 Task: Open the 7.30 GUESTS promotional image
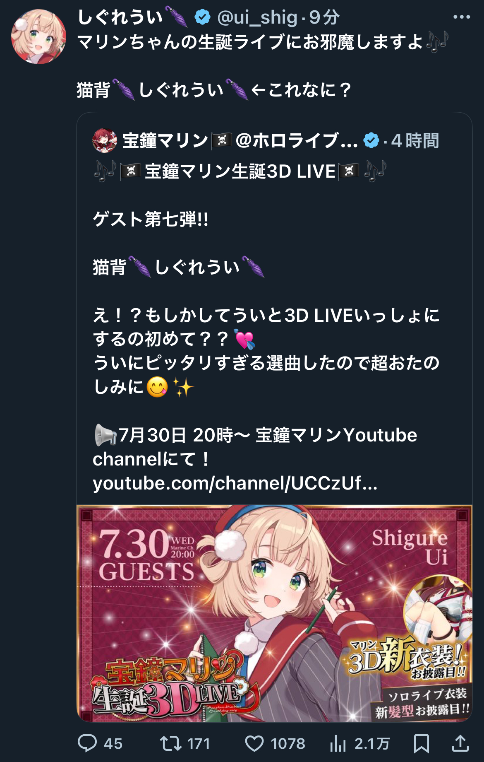(275, 613)
